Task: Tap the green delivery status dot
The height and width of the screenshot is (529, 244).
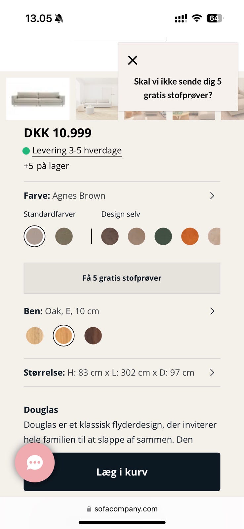Action: coord(26,151)
